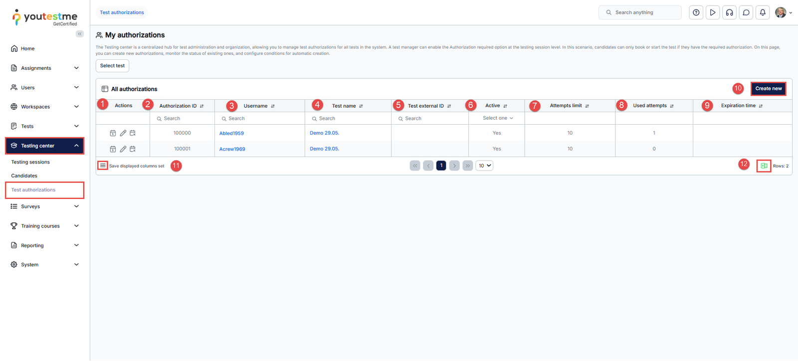Expand the Reporting sidebar section
Image resolution: width=798 pixels, height=361 pixels.
click(45, 245)
